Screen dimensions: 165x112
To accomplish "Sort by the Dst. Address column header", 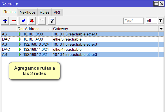I will 35,29.
